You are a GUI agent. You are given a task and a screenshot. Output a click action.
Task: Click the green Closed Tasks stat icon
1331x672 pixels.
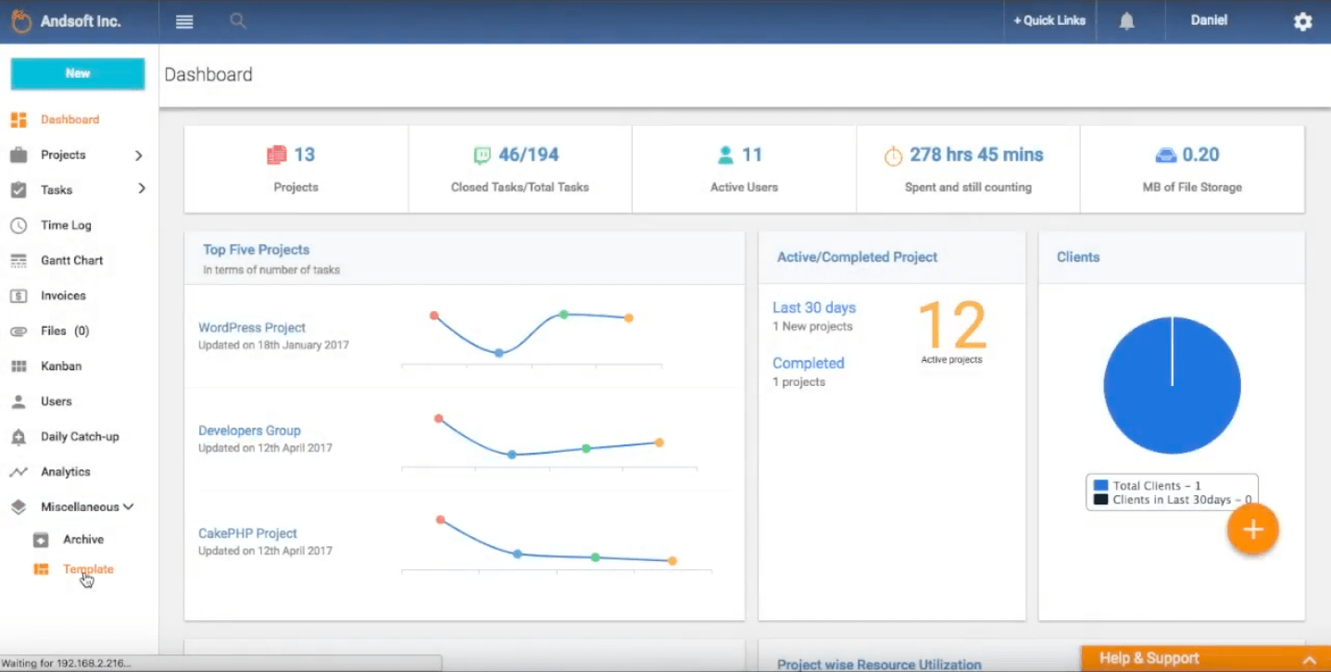point(482,156)
